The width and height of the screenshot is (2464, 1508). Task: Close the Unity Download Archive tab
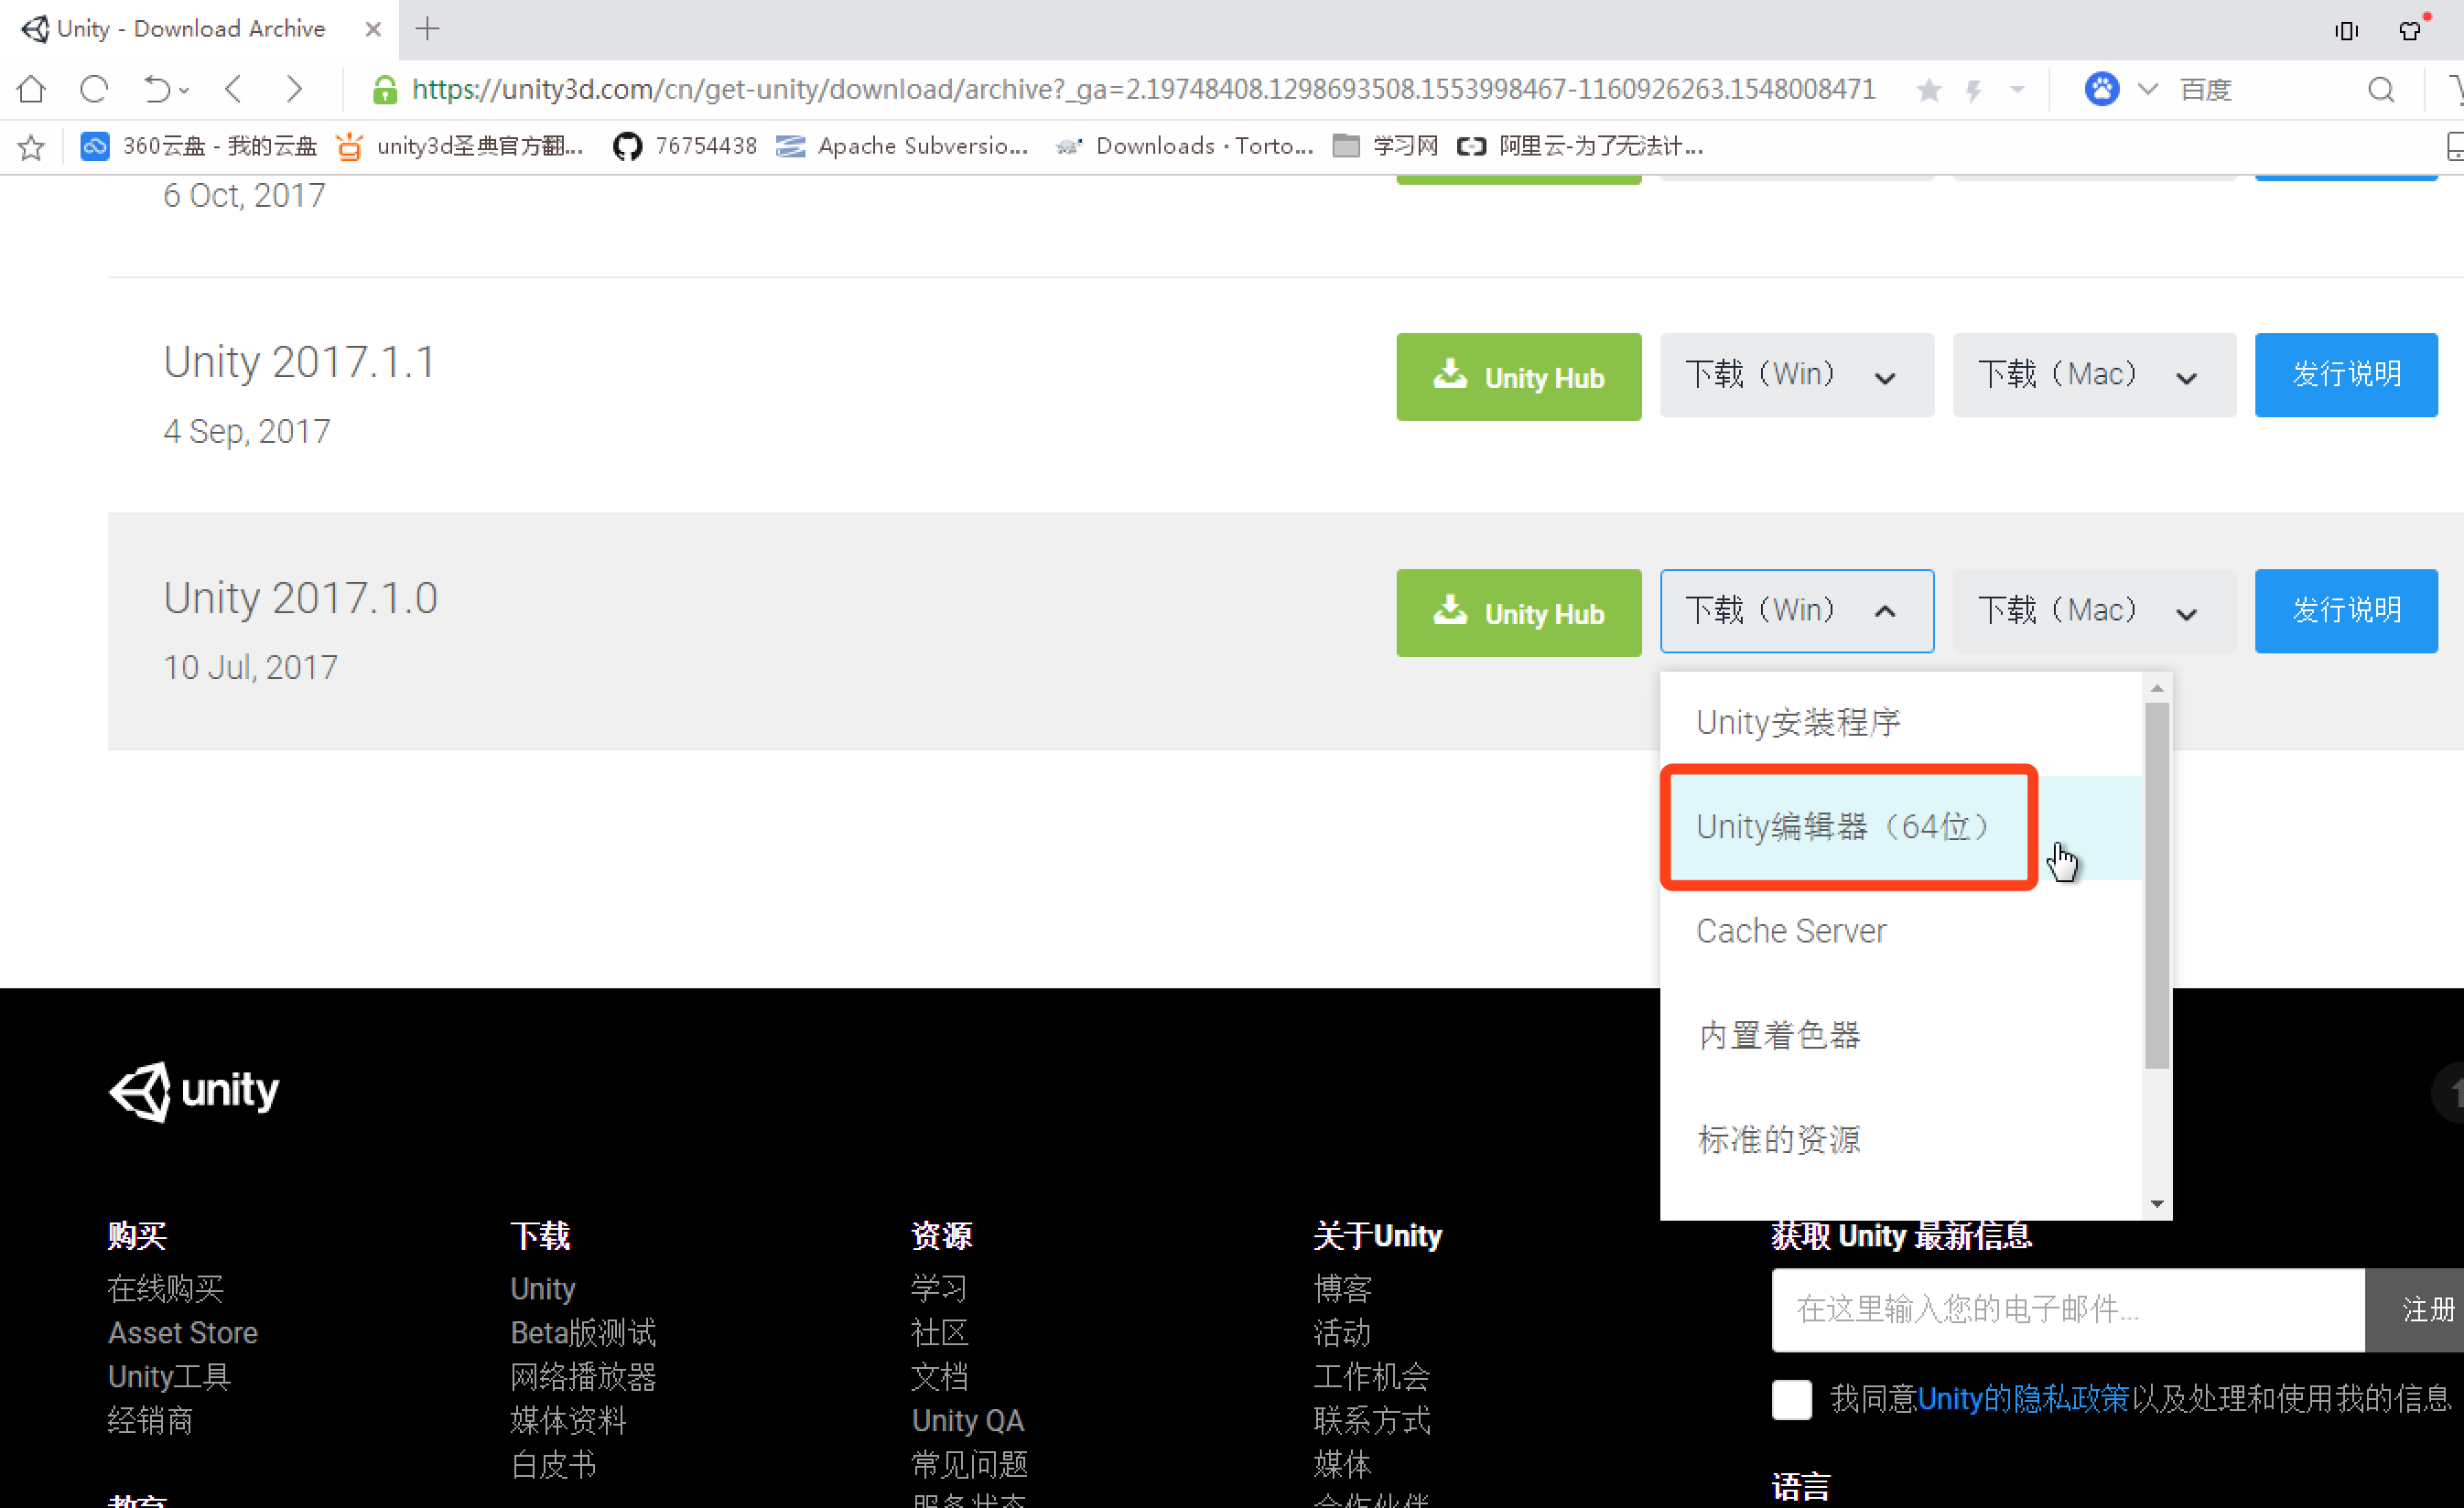[x=373, y=29]
